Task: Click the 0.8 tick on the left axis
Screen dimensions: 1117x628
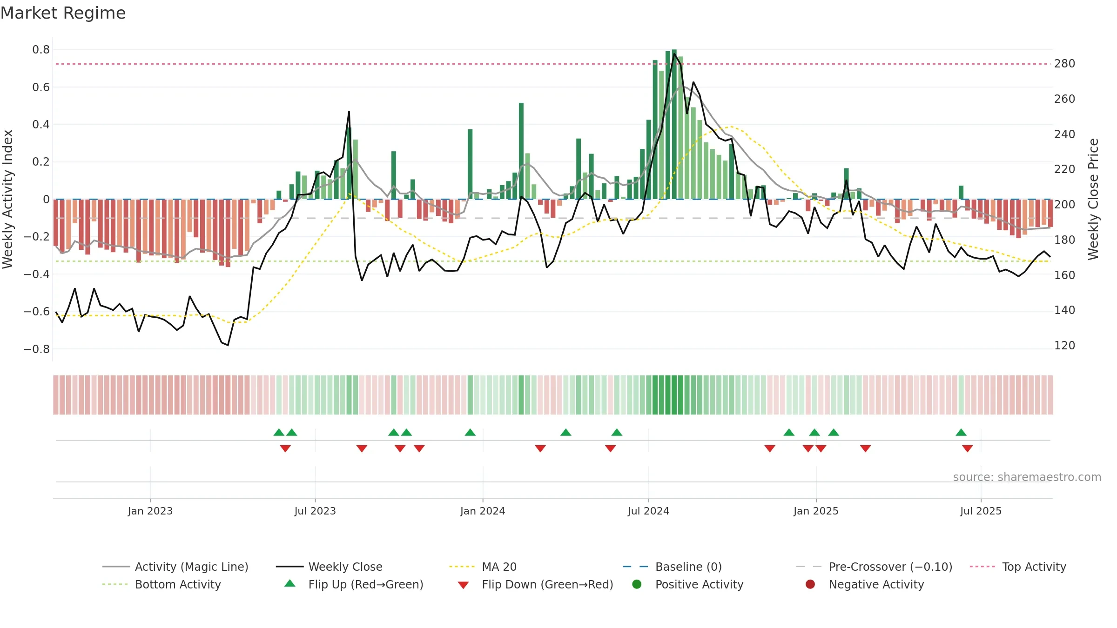Action: tap(41, 50)
